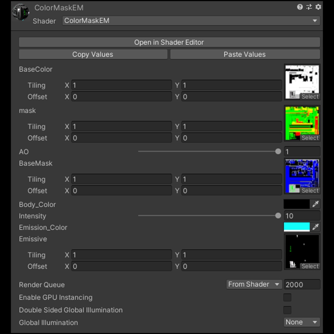The width and height of the screenshot is (334, 334).
Task: Open the preset selector sliders icon
Action: (x=309, y=7)
